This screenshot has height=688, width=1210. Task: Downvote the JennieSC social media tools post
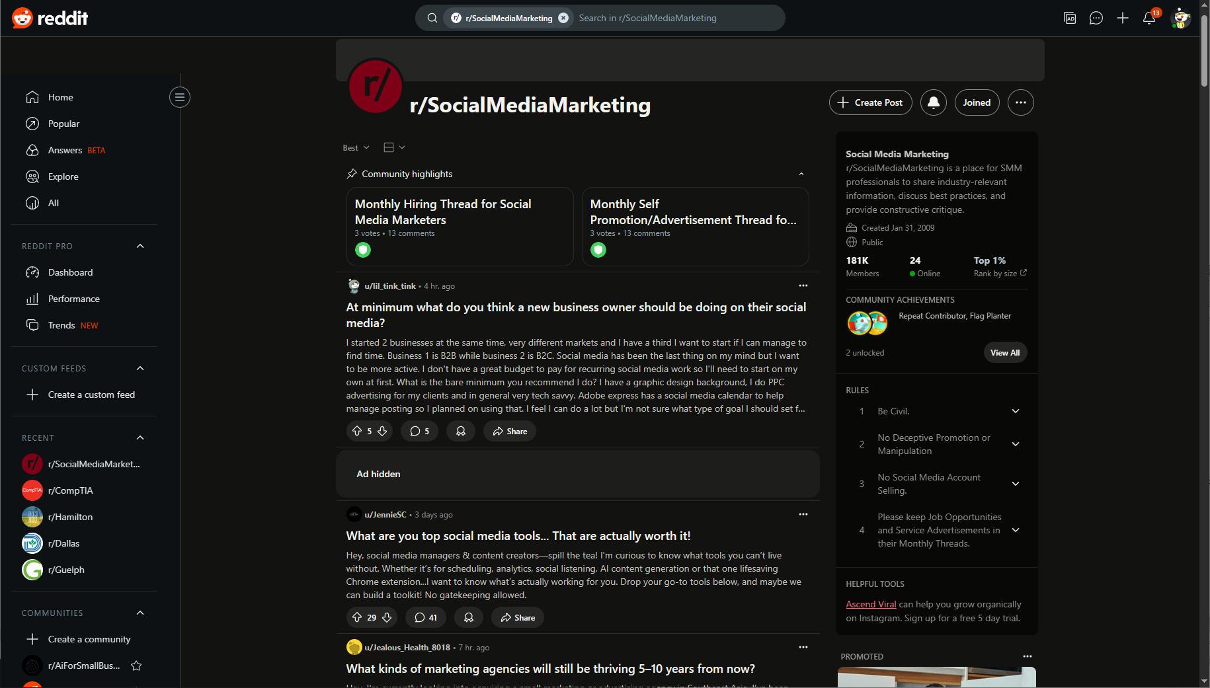[x=387, y=617]
